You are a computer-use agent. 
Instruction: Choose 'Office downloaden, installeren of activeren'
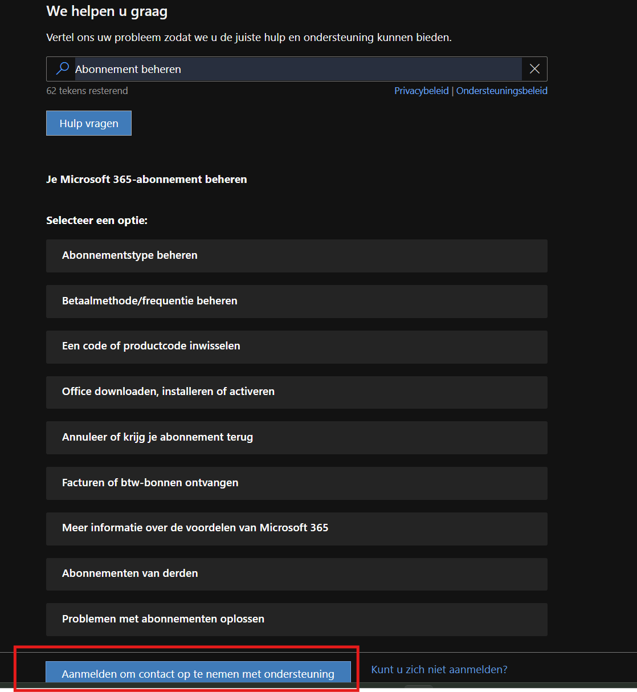(297, 392)
